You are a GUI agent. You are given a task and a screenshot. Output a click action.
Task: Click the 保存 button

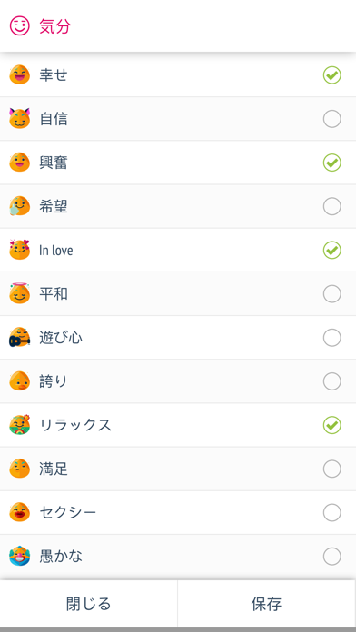(266, 604)
